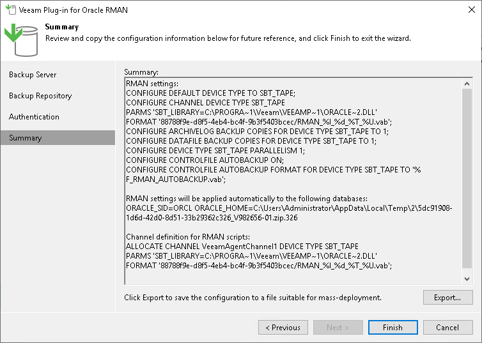Click the Previous button
Image resolution: width=482 pixels, height=343 pixels.
tap(283, 327)
